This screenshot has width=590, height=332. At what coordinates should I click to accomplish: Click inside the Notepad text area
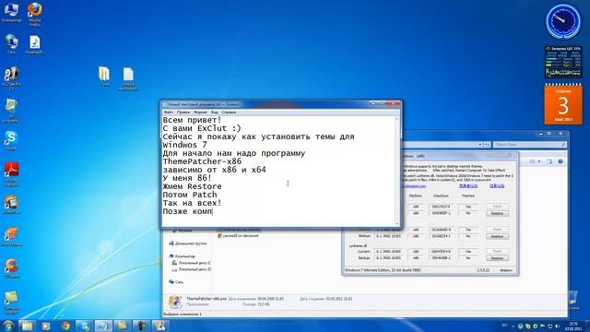pyautogui.click(x=278, y=172)
